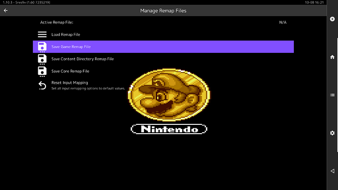Click the disk icon beside Save Core Remap File
Image resolution: width=338 pixels, height=190 pixels.
pos(42,71)
